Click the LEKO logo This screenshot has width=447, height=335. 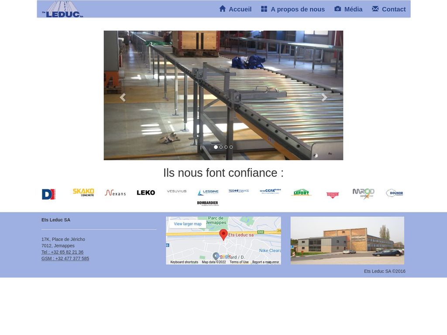[x=146, y=193]
